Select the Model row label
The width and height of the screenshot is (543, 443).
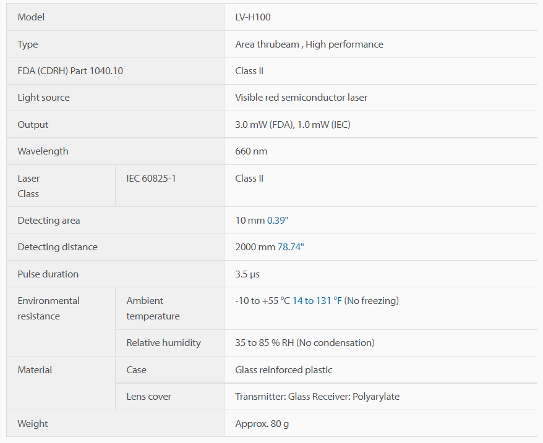pos(31,17)
